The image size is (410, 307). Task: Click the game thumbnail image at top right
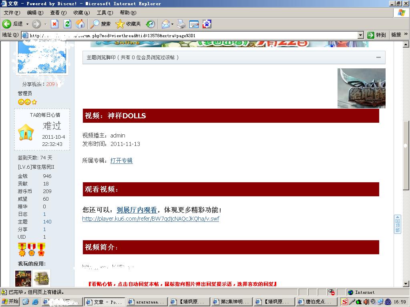point(362,88)
